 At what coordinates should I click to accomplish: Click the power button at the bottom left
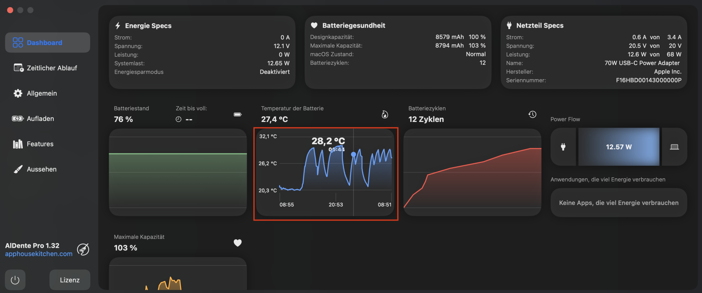click(15, 280)
